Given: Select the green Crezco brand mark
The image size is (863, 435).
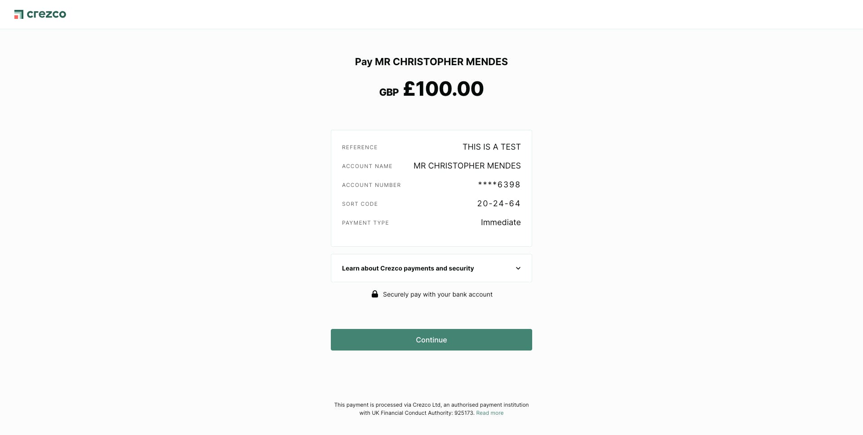Looking at the screenshot, I should point(19,14).
